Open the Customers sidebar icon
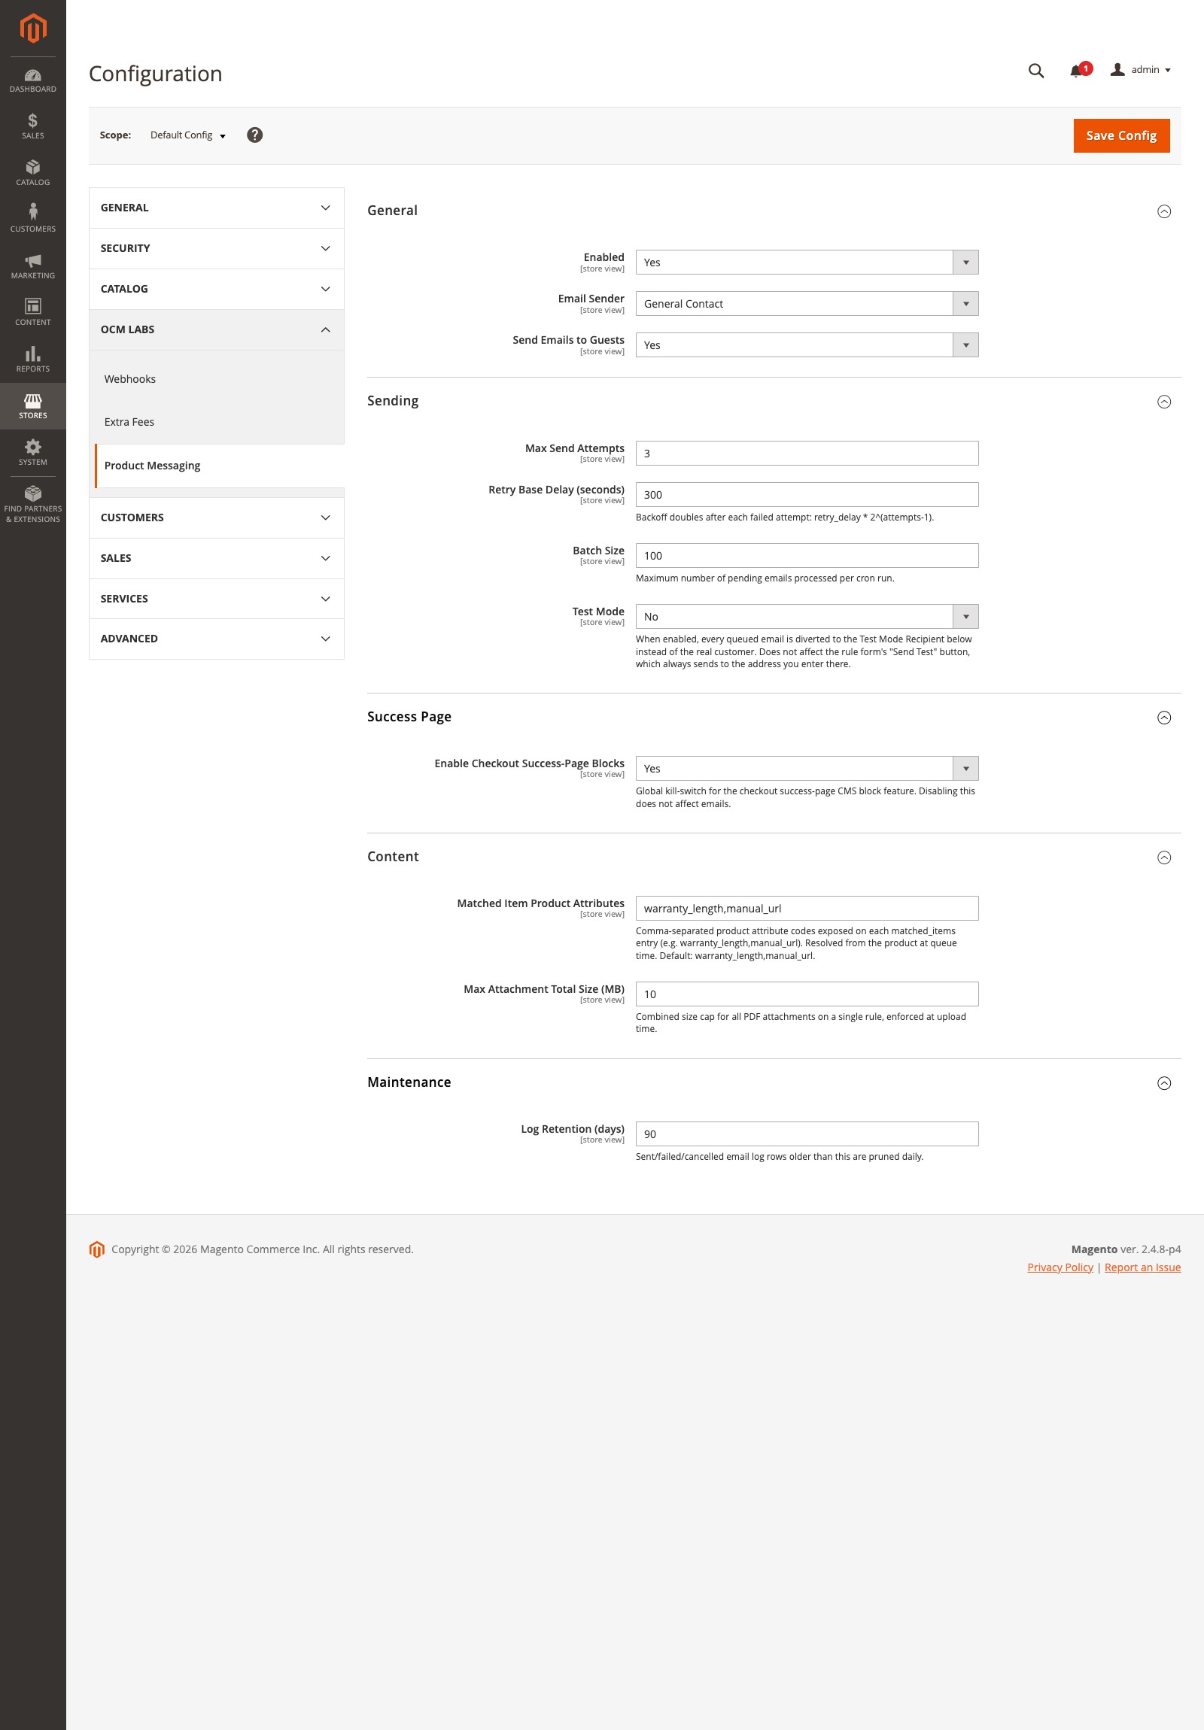This screenshot has width=1204, height=1730. click(32, 220)
